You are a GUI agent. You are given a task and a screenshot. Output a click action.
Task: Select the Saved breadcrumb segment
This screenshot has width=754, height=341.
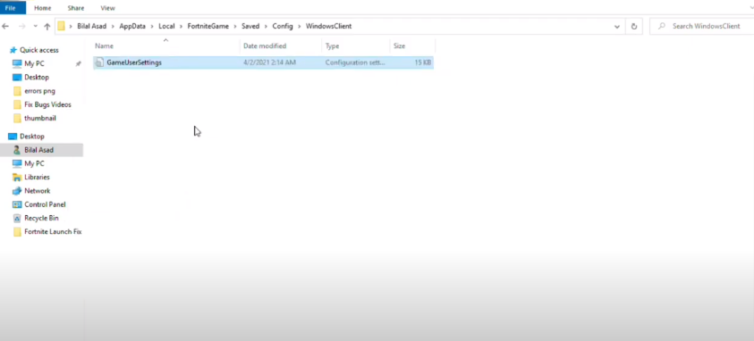[250, 27]
